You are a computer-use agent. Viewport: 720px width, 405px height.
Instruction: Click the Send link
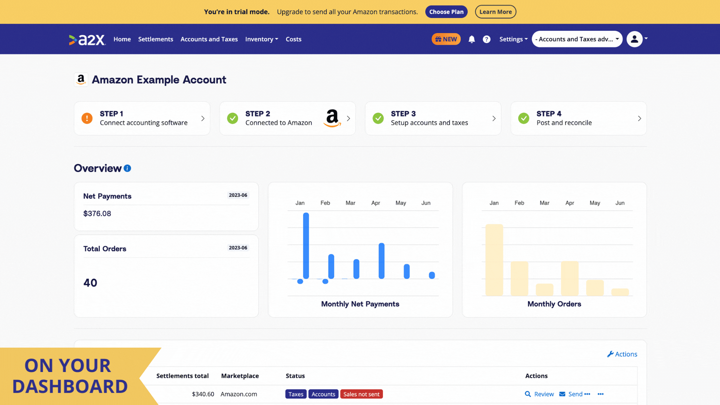pos(575,394)
